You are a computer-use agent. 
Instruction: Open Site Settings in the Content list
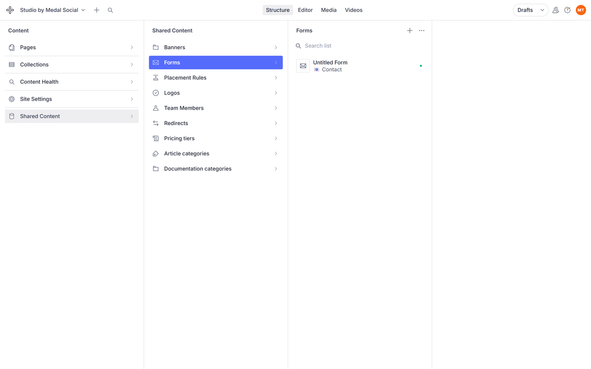(x=72, y=99)
